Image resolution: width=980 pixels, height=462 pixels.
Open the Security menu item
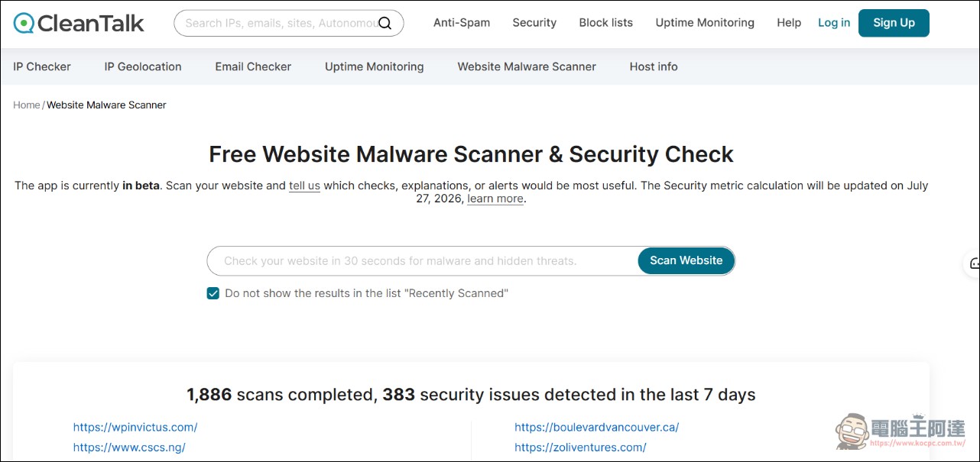[x=534, y=23]
